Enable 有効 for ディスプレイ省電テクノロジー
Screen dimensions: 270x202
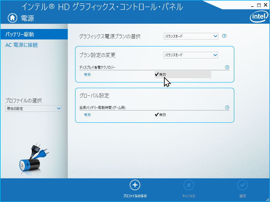[87, 75]
